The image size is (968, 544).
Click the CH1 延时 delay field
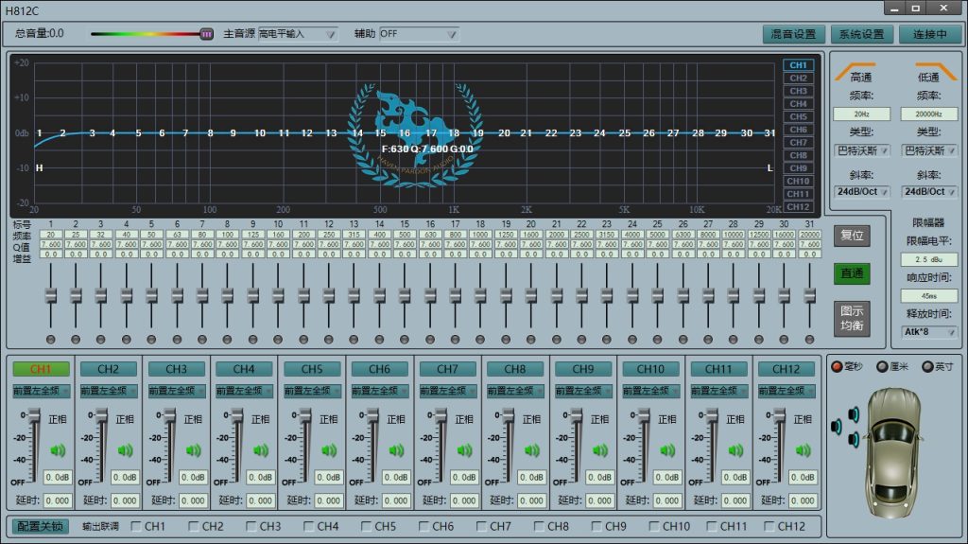[x=58, y=500]
